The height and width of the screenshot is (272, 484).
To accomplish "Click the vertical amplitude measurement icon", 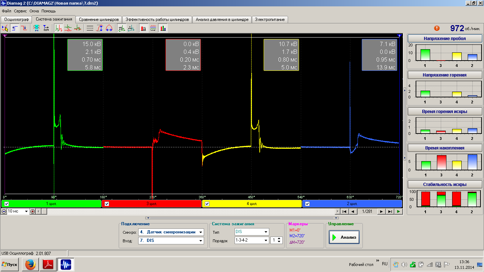I will [100, 28].
